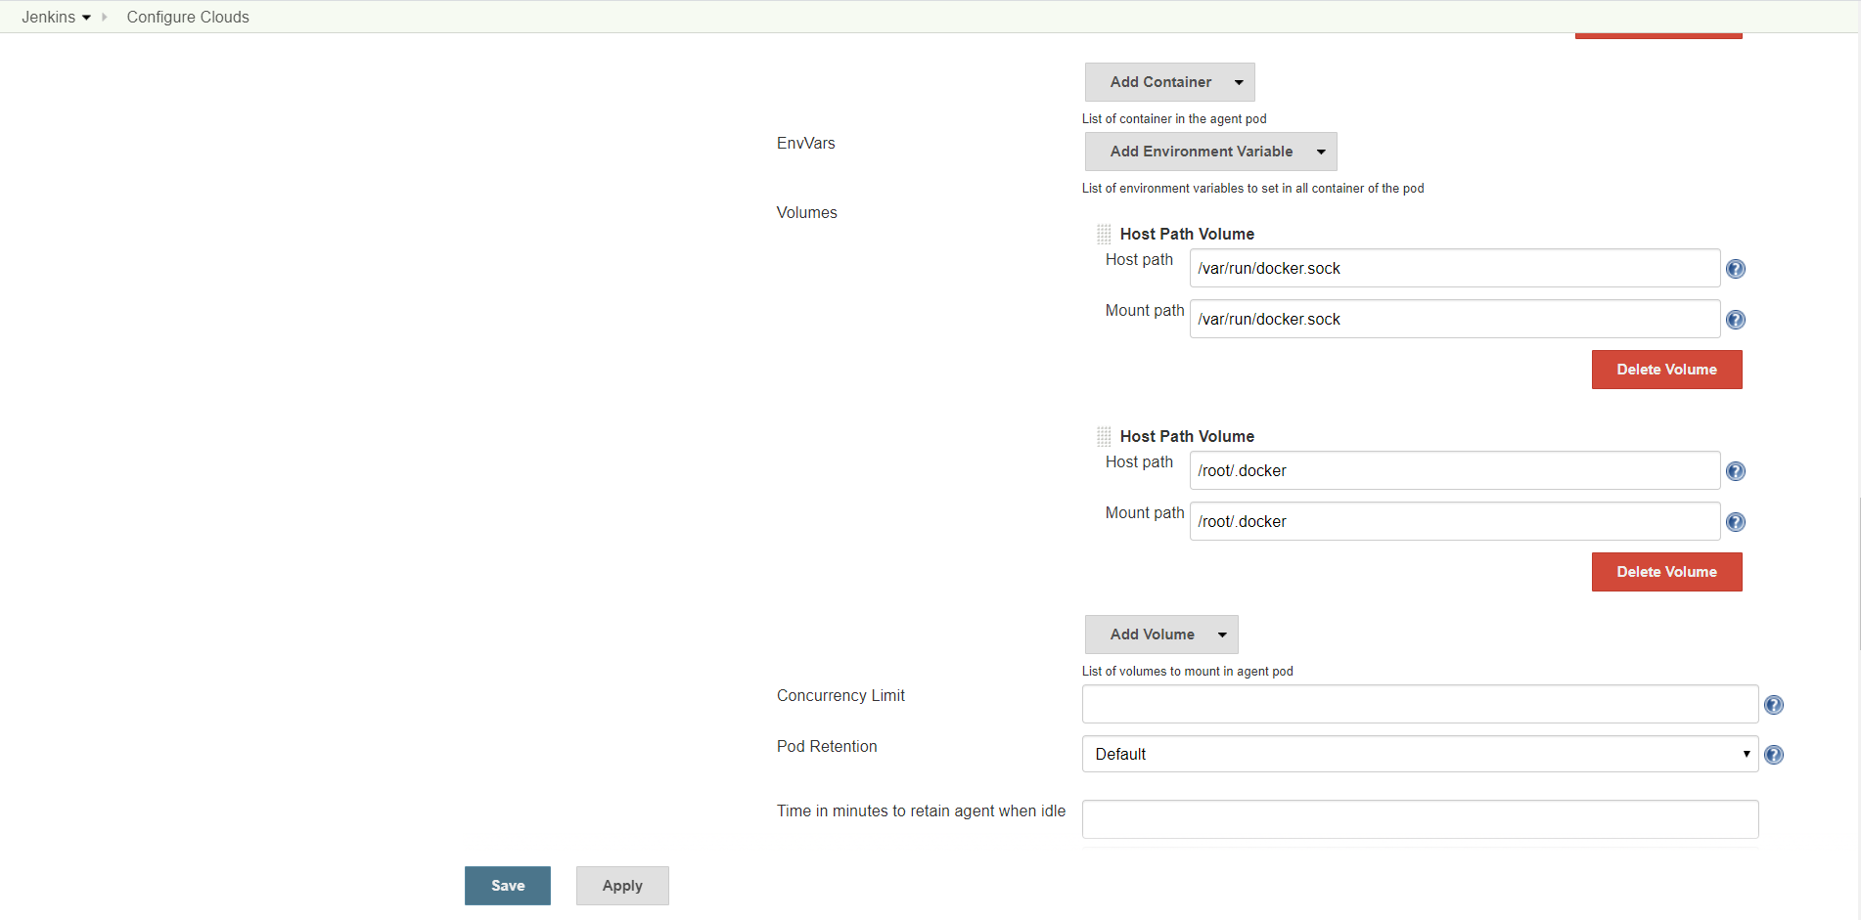Screen dimensions: 1861x920
Task: Save the cloud configuration
Action: coord(508,886)
